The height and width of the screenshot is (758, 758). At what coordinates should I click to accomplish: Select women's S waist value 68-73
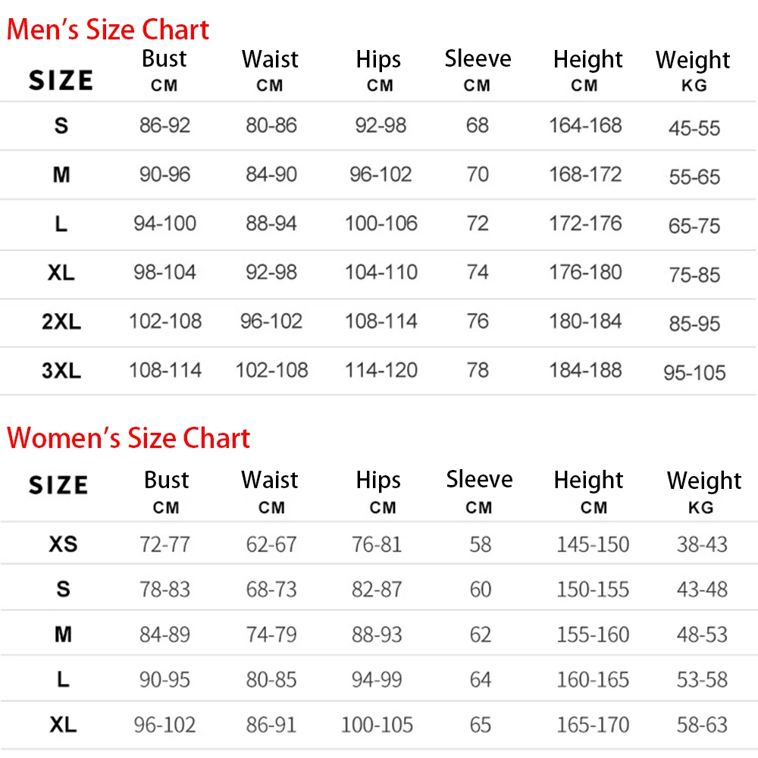271,589
